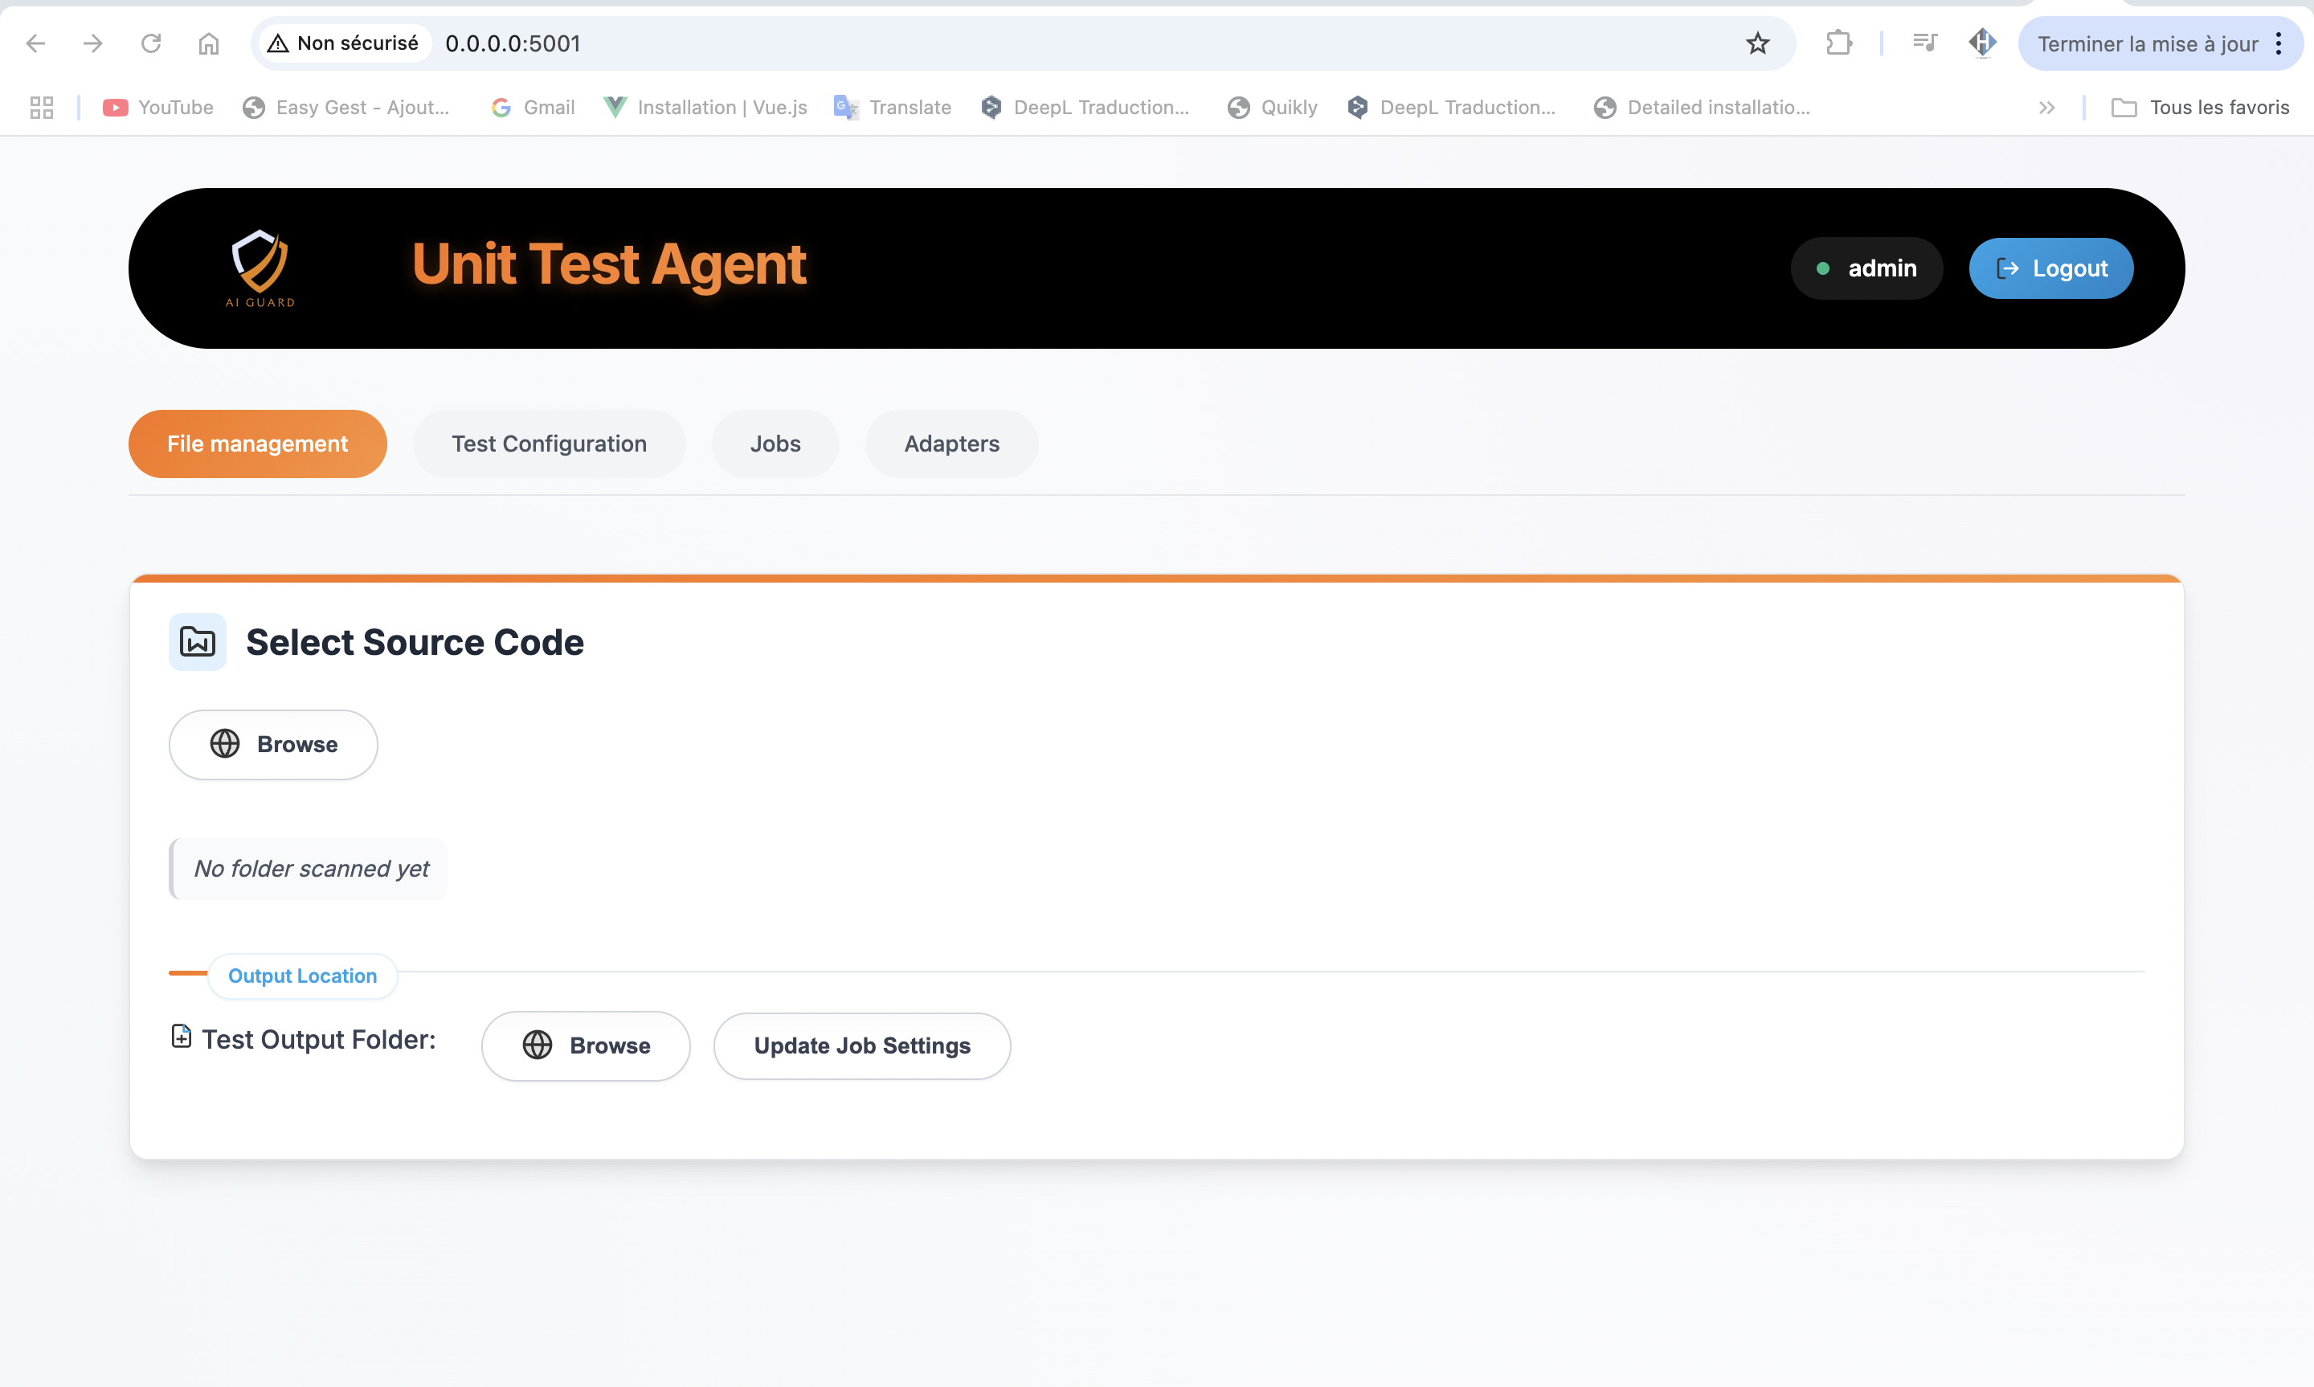Browse for source code folder
This screenshot has height=1387, width=2314.
273,744
